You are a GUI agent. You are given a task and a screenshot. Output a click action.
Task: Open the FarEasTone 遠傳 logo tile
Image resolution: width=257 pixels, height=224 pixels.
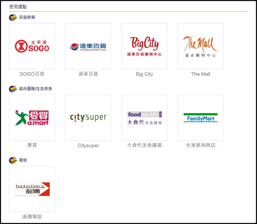coord(32,189)
